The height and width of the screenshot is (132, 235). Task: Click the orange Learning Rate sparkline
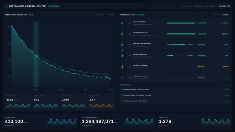(x=101, y=106)
